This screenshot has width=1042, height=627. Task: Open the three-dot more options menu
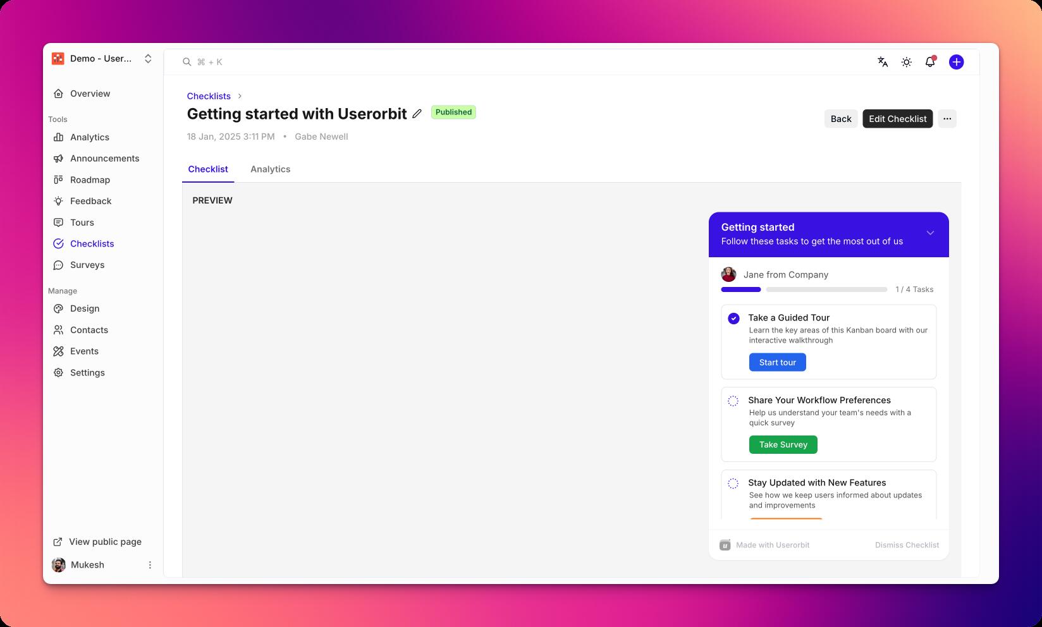coord(947,119)
